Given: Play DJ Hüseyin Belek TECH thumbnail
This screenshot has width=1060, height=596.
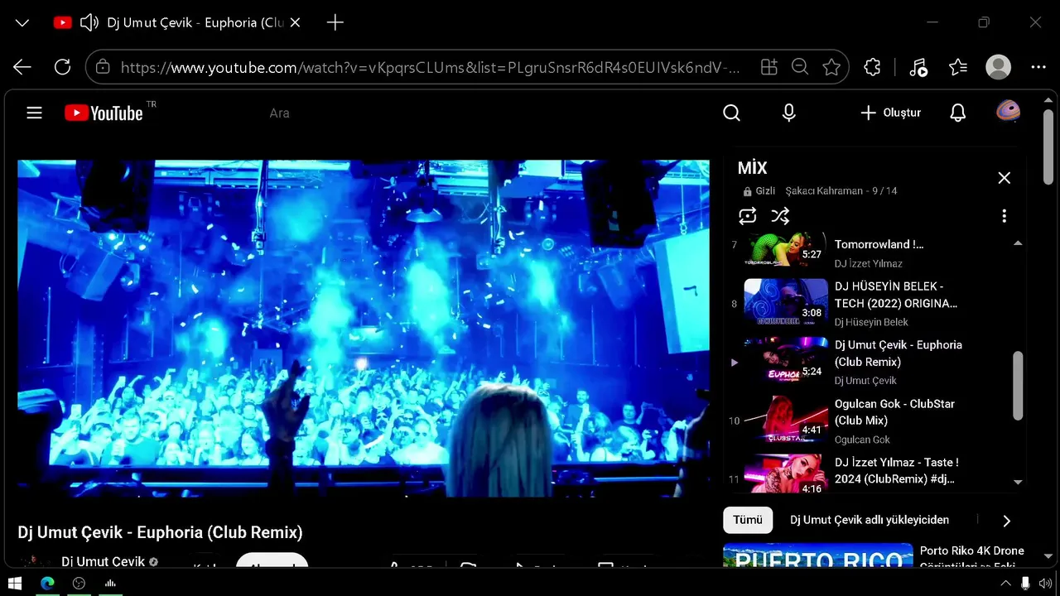Looking at the screenshot, I should coord(786,300).
